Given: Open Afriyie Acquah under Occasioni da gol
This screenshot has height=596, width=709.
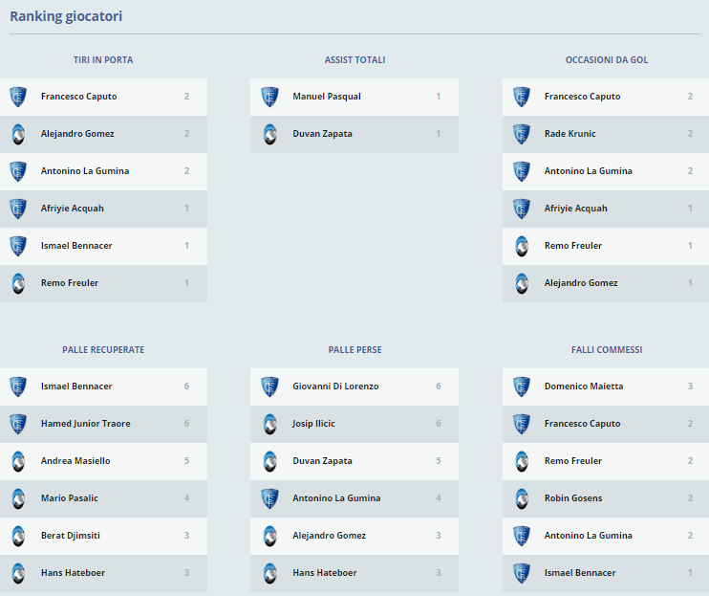Looking at the screenshot, I should pyautogui.click(x=575, y=209).
